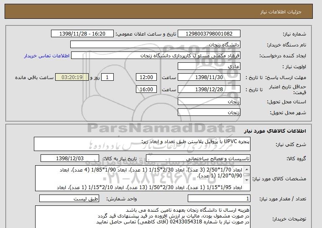The width and height of the screenshot is (322, 228).
Task: Click the label مهلت ارسال پاسخ
Action: (x=286, y=77)
